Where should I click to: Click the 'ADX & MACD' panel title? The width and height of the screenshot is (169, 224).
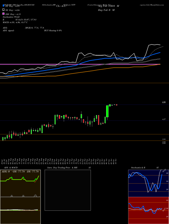pos(11,168)
